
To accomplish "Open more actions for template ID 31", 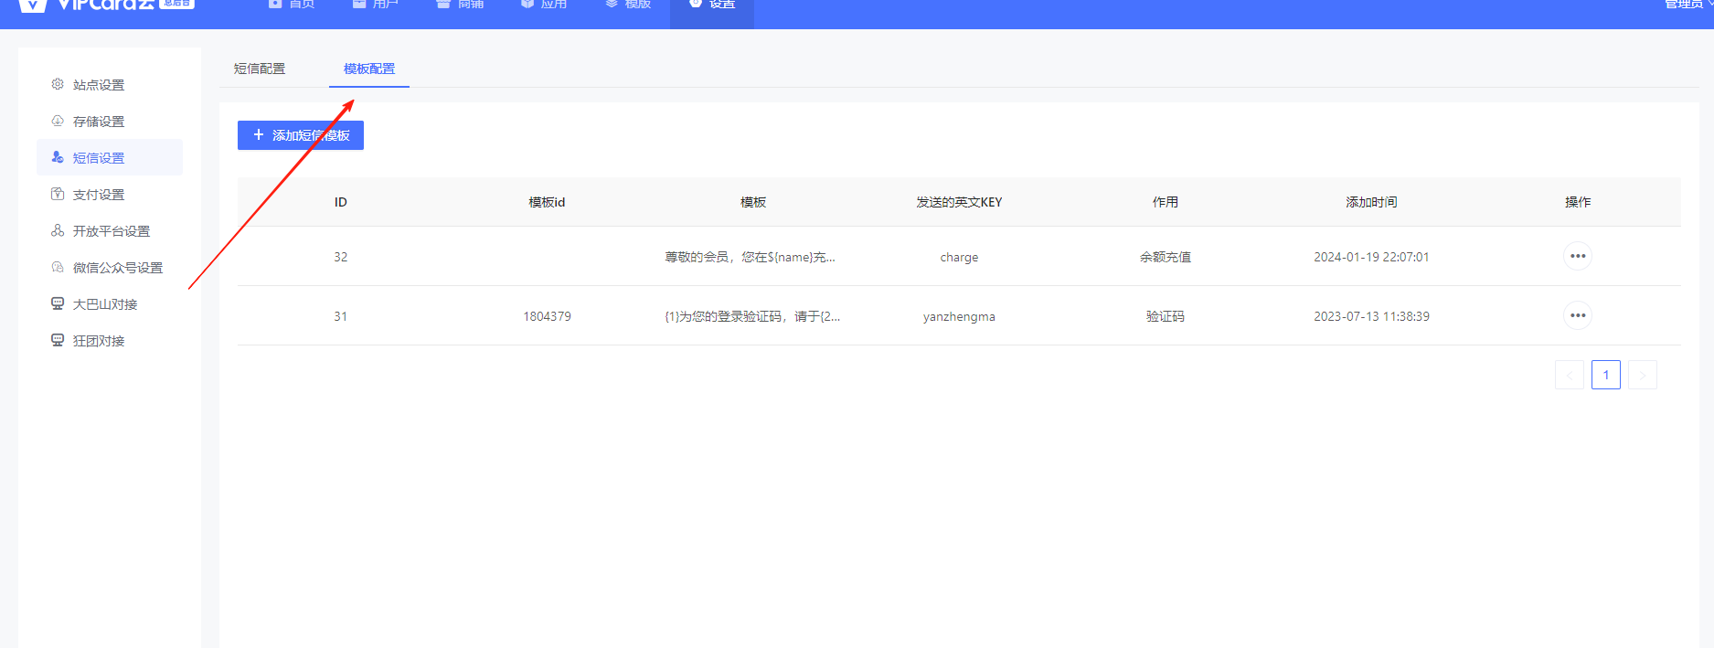I will coord(1578,315).
